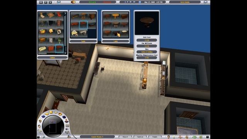This screenshot has width=247, height=139.
Task: Click the green arrows move icon
Action: 194,137
